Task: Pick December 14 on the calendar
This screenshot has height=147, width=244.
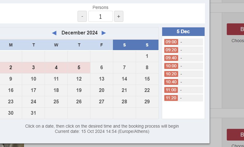Action: (124, 79)
